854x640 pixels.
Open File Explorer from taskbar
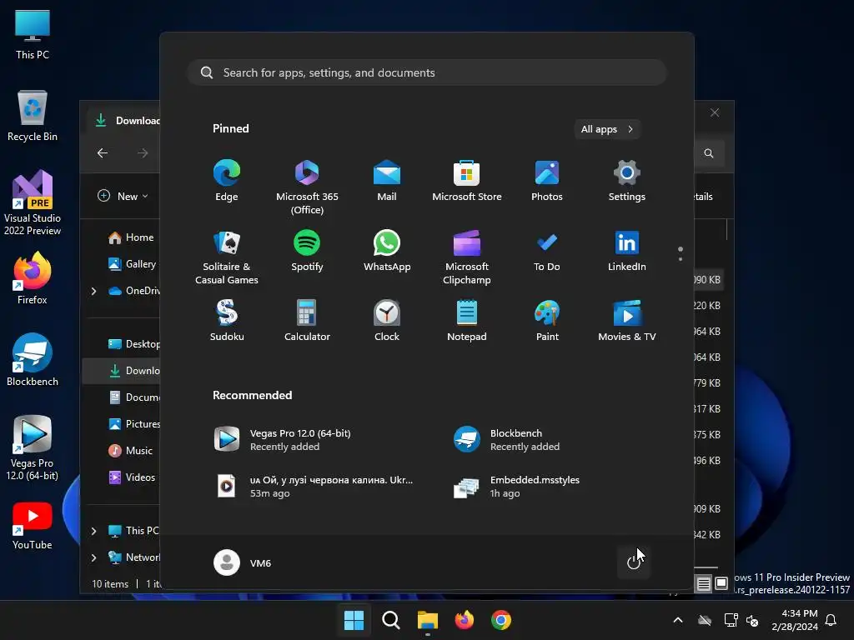428,620
